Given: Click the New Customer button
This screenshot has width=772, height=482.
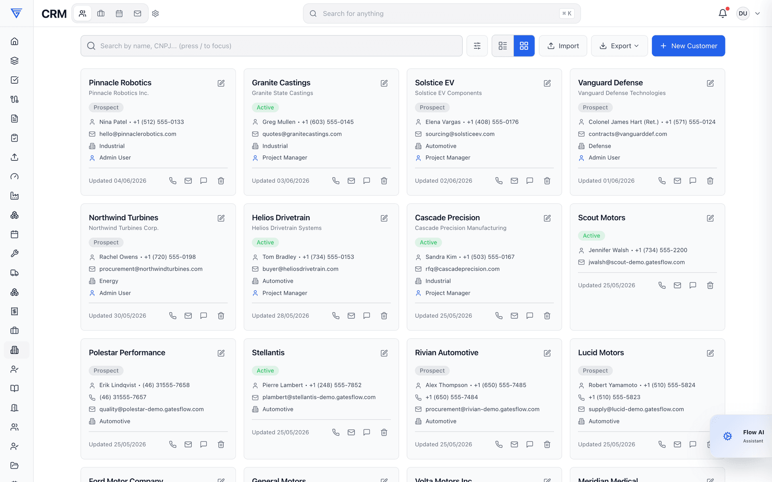Looking at the screenshot, I should (x=688, y=46).
